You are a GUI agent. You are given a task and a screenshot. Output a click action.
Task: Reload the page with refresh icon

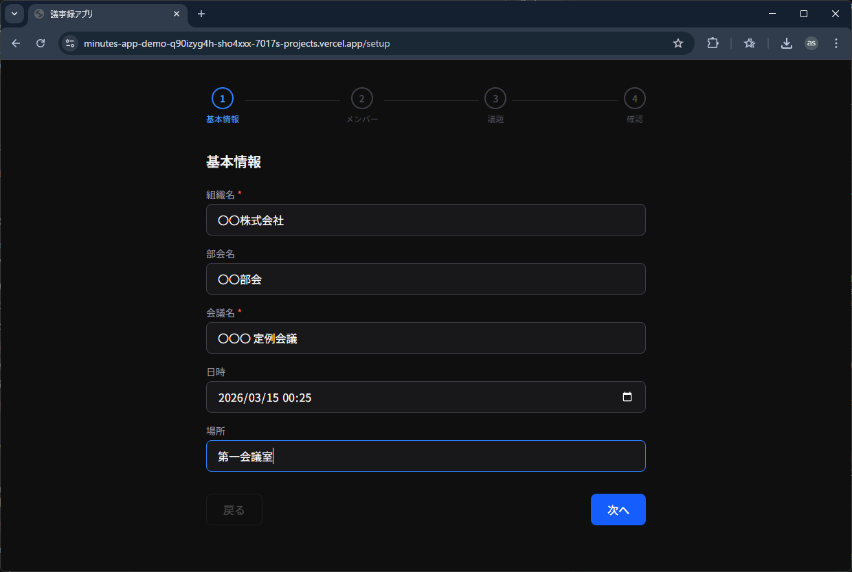[41, 43]
